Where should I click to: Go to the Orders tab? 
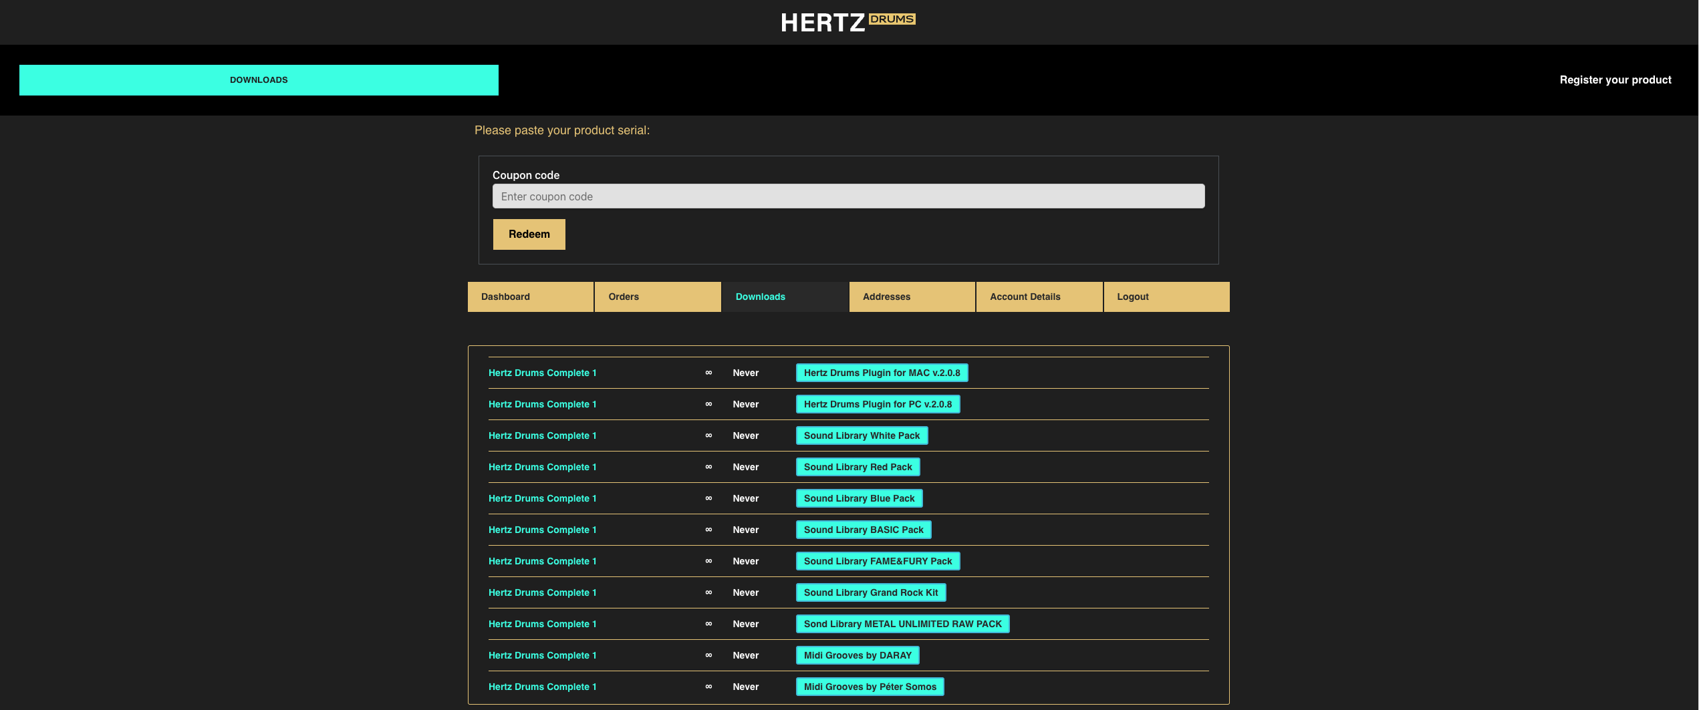pos(657,297)
